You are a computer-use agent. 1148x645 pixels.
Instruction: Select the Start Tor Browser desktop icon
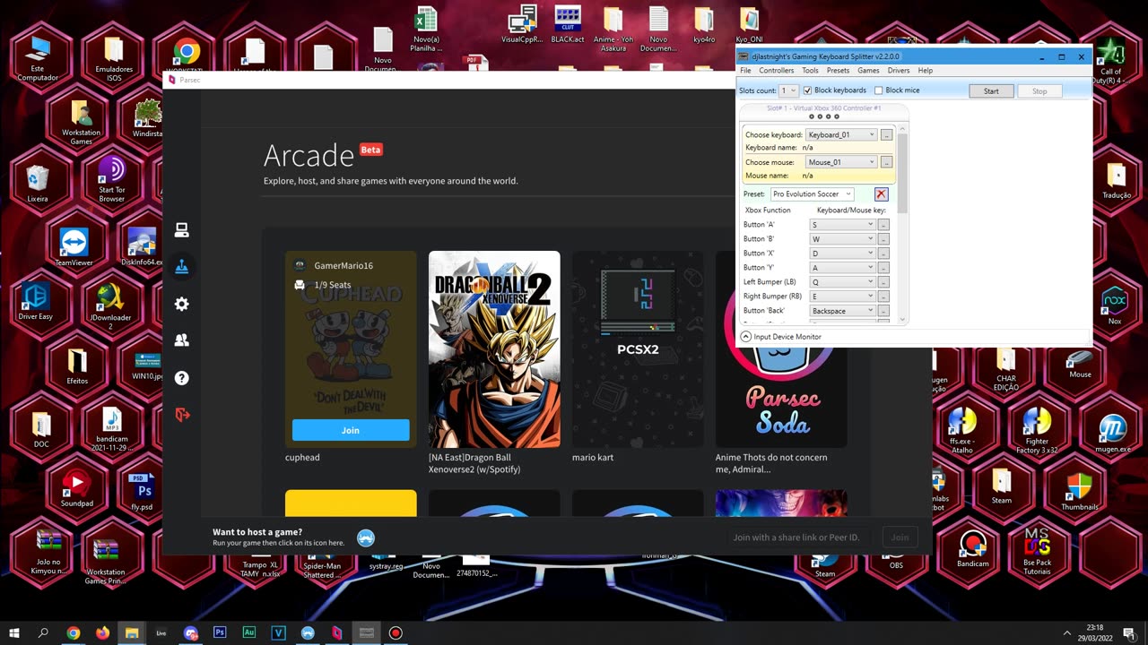pyautogui.click(x=112, y=179)
